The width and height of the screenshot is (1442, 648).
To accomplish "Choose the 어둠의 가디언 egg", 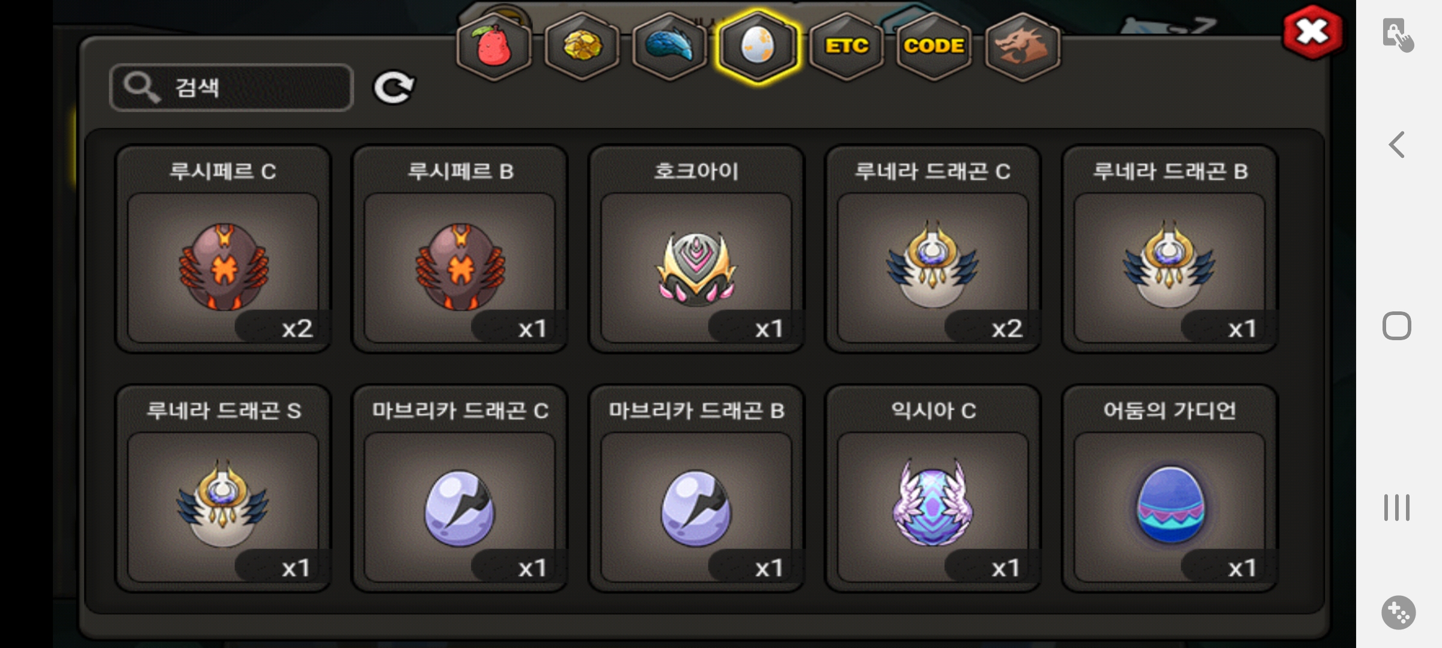I will 1170,488.
